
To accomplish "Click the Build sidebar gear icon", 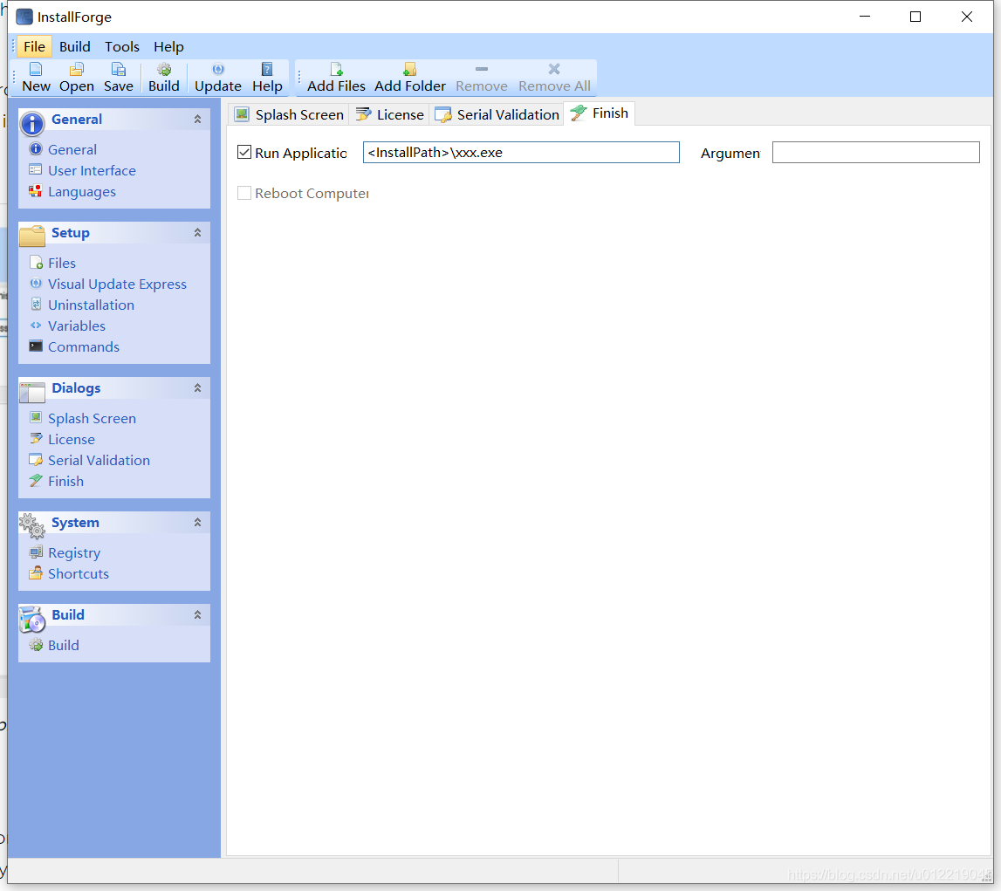I will pos(36,645).
